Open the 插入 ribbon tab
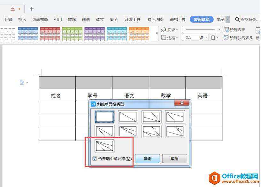The height and width of the screenshot is (187, 261). [x=22, y=19]
